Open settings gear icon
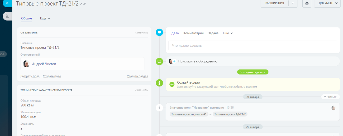This screenshot has height=136, width=343. (307, 3)
